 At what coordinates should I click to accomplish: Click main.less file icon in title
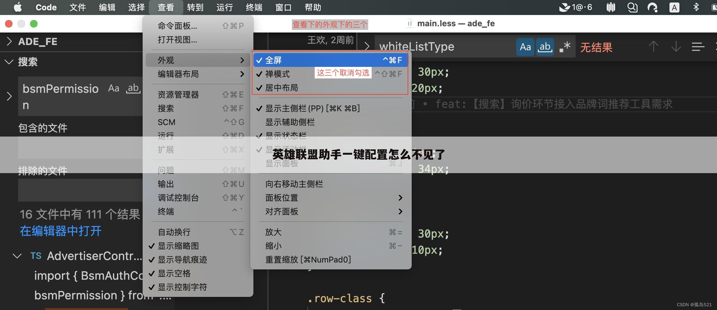(409, 24)
